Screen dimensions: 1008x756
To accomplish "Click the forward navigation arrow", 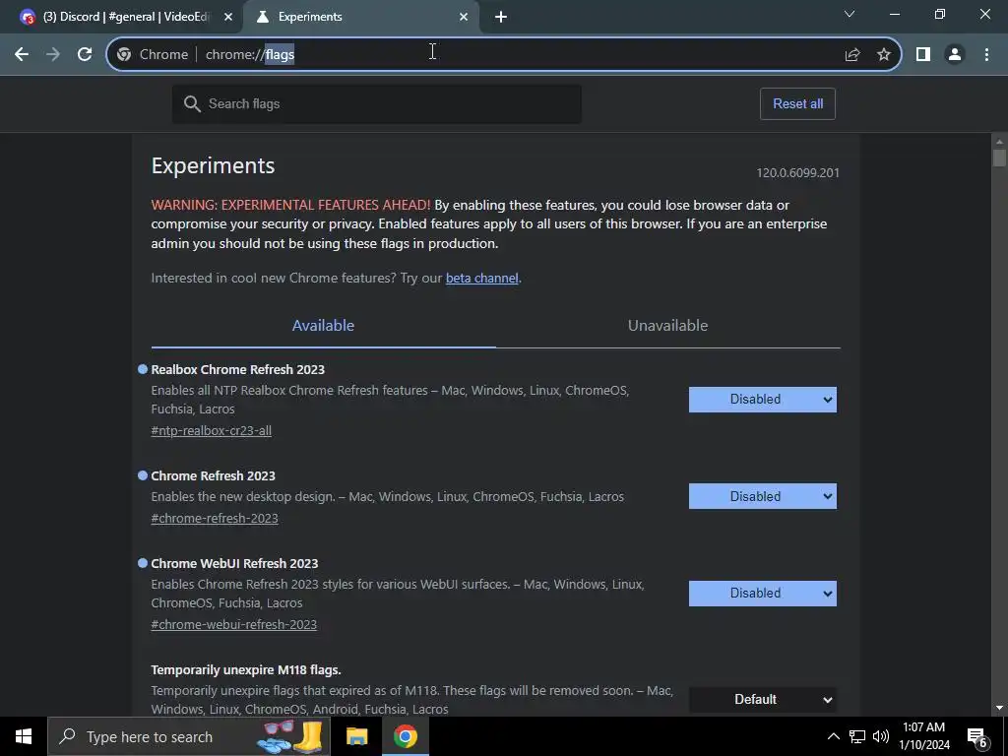I will click(53, 55).
